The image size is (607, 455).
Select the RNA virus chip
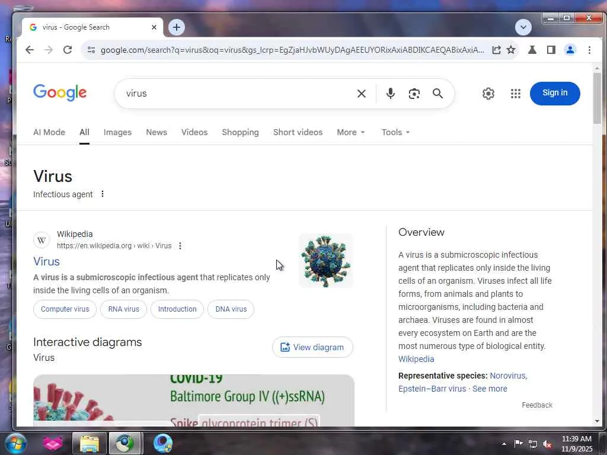tap(123, 309)
